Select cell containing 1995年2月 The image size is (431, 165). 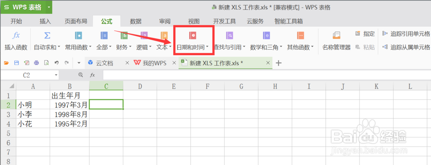[69, 124]
